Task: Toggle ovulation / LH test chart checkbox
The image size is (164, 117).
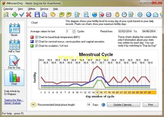Action: [x=37, y=46]
